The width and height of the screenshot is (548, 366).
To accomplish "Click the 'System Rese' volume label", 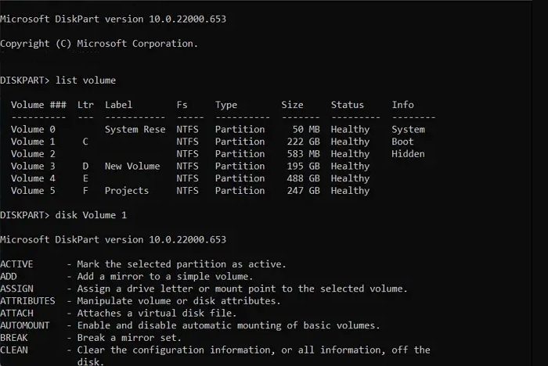I will tap(135, 130).
